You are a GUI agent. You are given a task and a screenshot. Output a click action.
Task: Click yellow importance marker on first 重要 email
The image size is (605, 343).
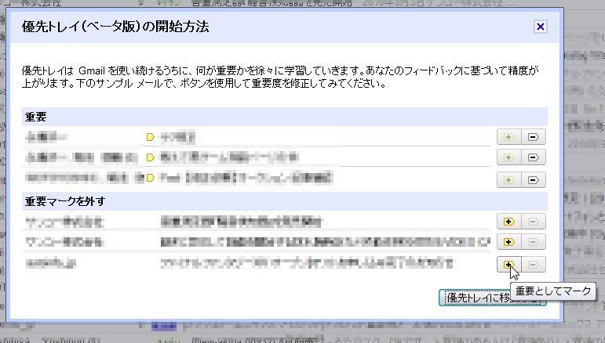pos(151,137)
